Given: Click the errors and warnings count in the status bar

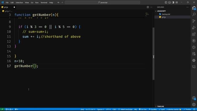Looking at the screenshot, I should (9, 109).
